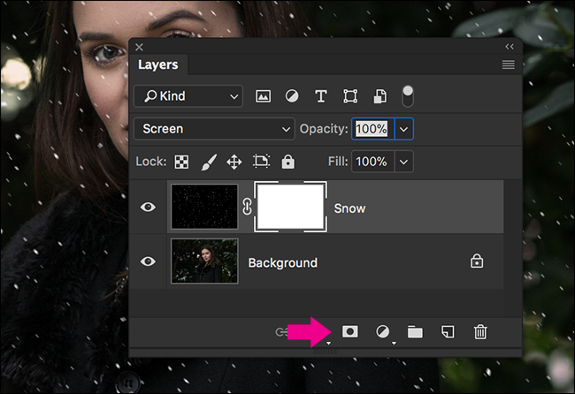Filter layers by adjustment layer type
Viewport: 575px width, 394px height.
[292, 96]
